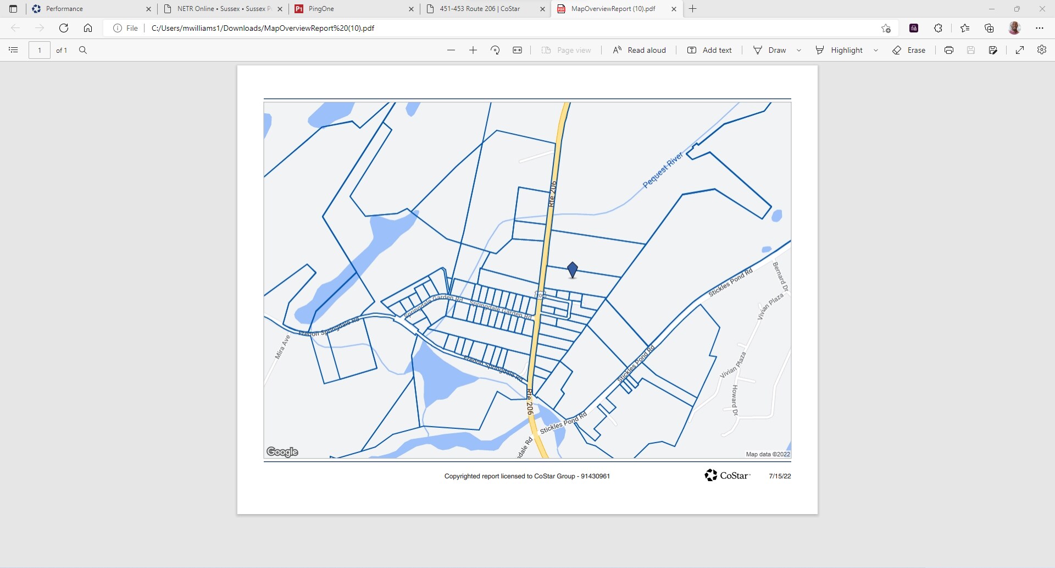Viewport: 1055px width, 568px height.
Task: Enter full screen PDF view
Action: tap(1019, 50)
